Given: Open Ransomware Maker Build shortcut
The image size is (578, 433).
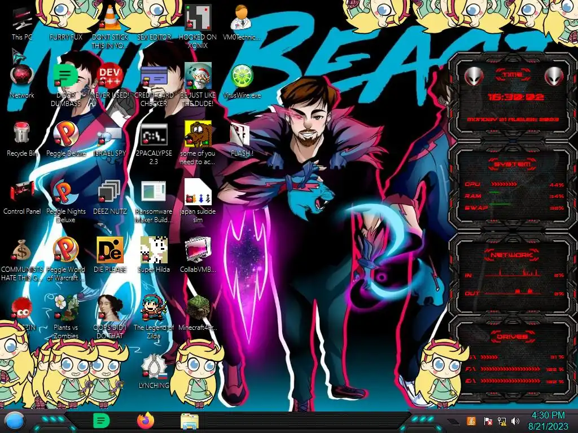Looking at the screenshot, I should click(154, 201).
